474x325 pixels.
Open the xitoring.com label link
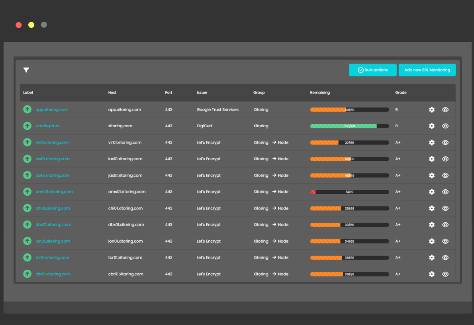(x=47, y=126)
